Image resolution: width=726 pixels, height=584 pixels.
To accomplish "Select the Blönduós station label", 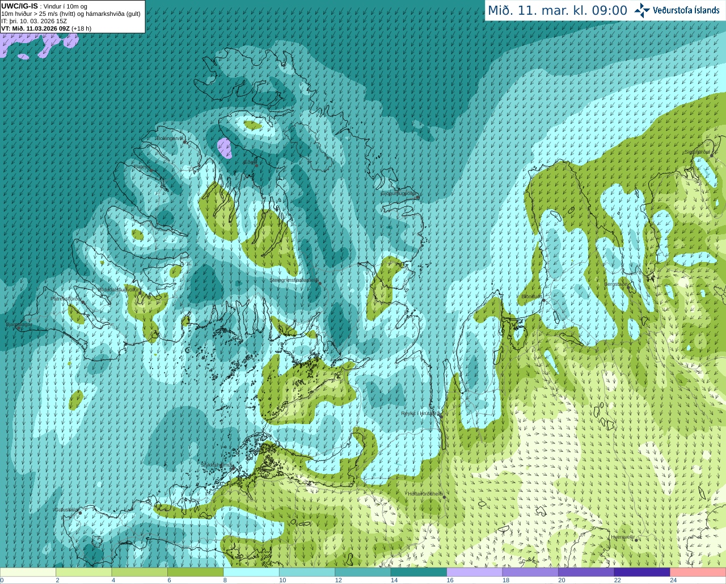I will (x=533, y=297).
